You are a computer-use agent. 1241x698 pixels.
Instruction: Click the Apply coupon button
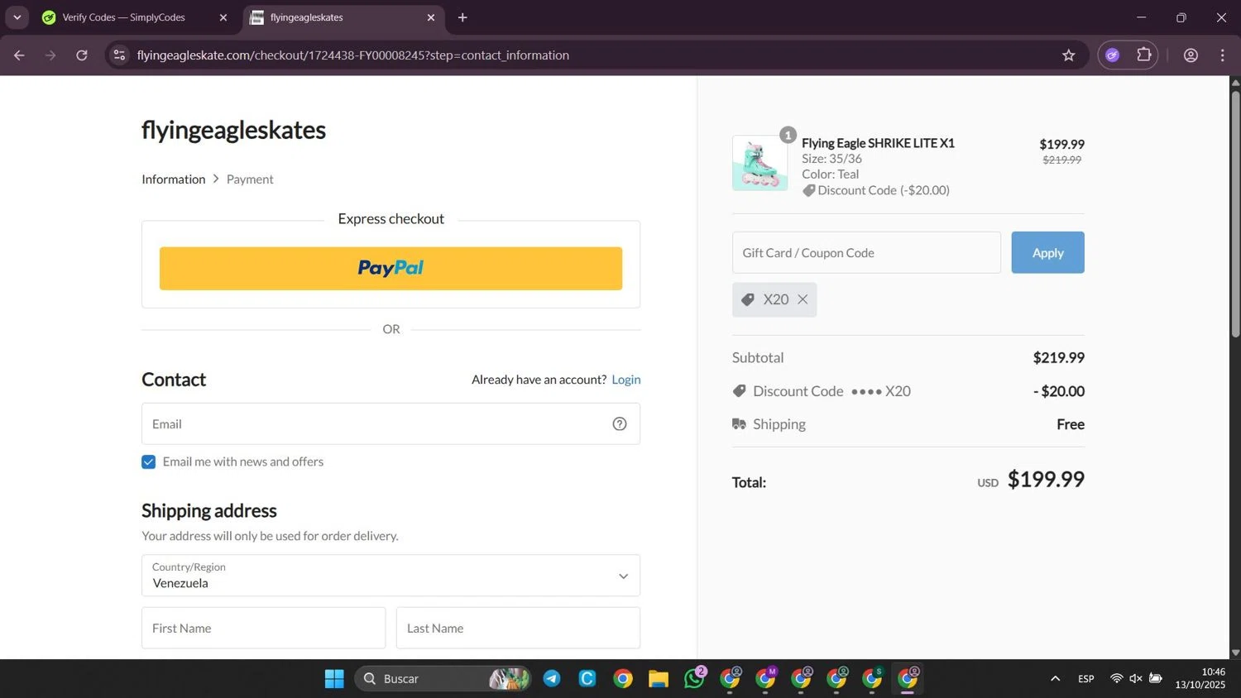click(x=1047, y=253)
